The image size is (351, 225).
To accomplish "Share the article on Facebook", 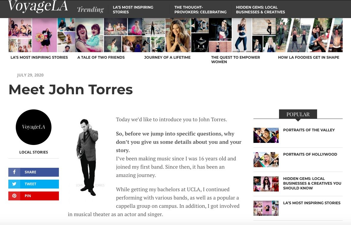I will 34,172.
